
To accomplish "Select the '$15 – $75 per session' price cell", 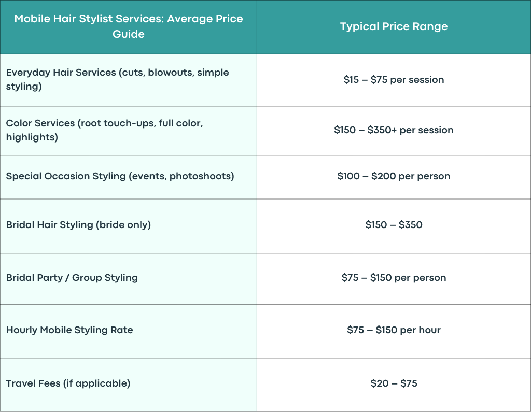I will tap(394, 80).
